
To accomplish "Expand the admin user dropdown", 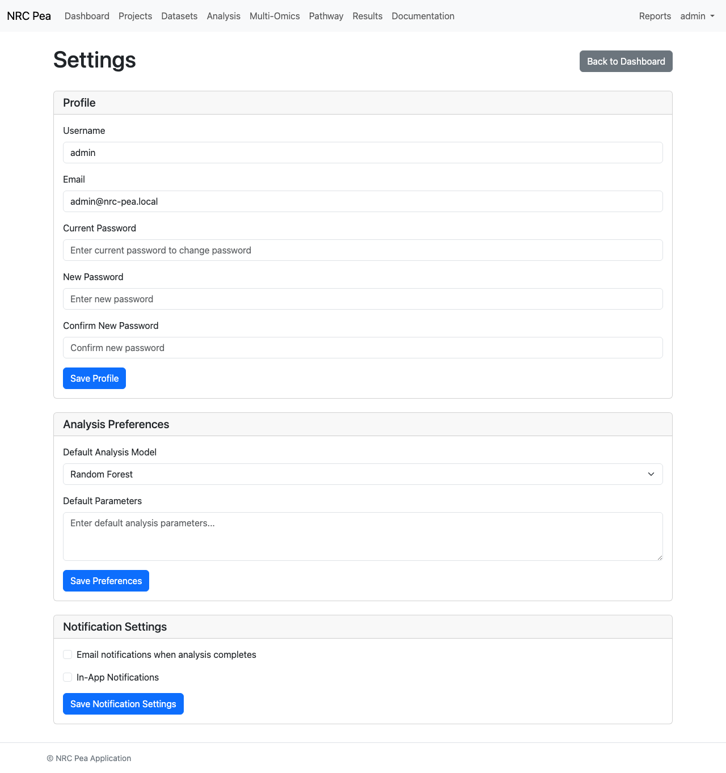I will [x=697, y=16].
